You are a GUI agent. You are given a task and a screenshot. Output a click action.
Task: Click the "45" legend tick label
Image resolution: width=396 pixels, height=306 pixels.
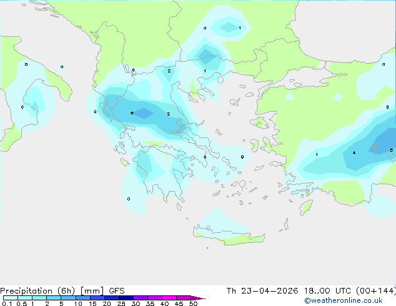(x=179, y=304)
